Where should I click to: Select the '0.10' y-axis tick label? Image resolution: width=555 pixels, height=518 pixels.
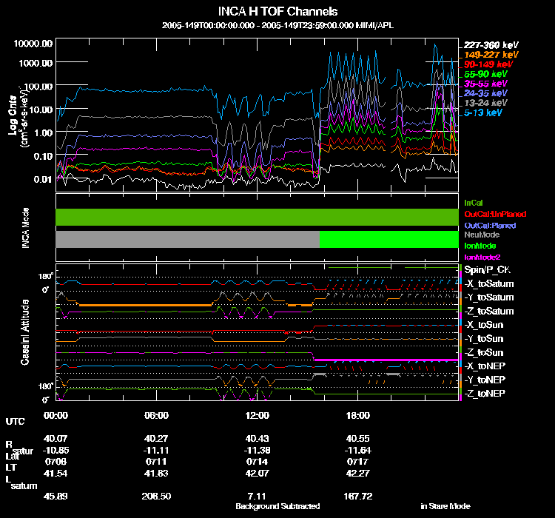pyautogui.click(x=43, y=156)
